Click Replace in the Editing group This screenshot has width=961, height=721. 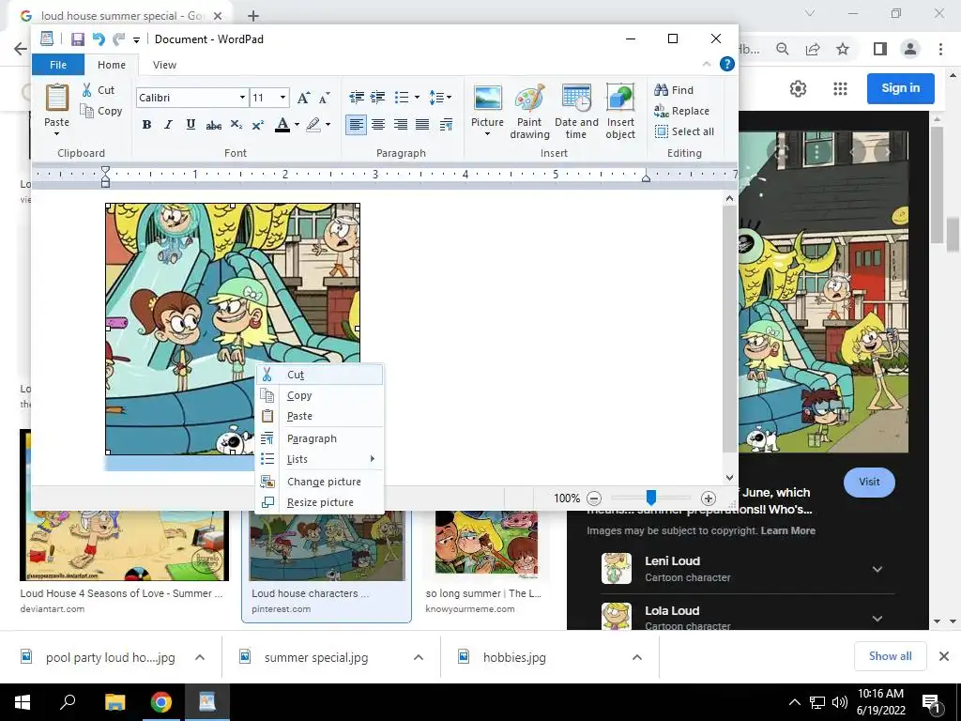[x=682, y=111]
